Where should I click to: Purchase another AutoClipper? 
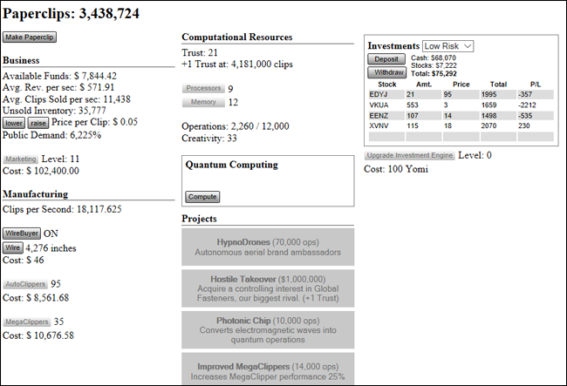[x=25, y=284]
